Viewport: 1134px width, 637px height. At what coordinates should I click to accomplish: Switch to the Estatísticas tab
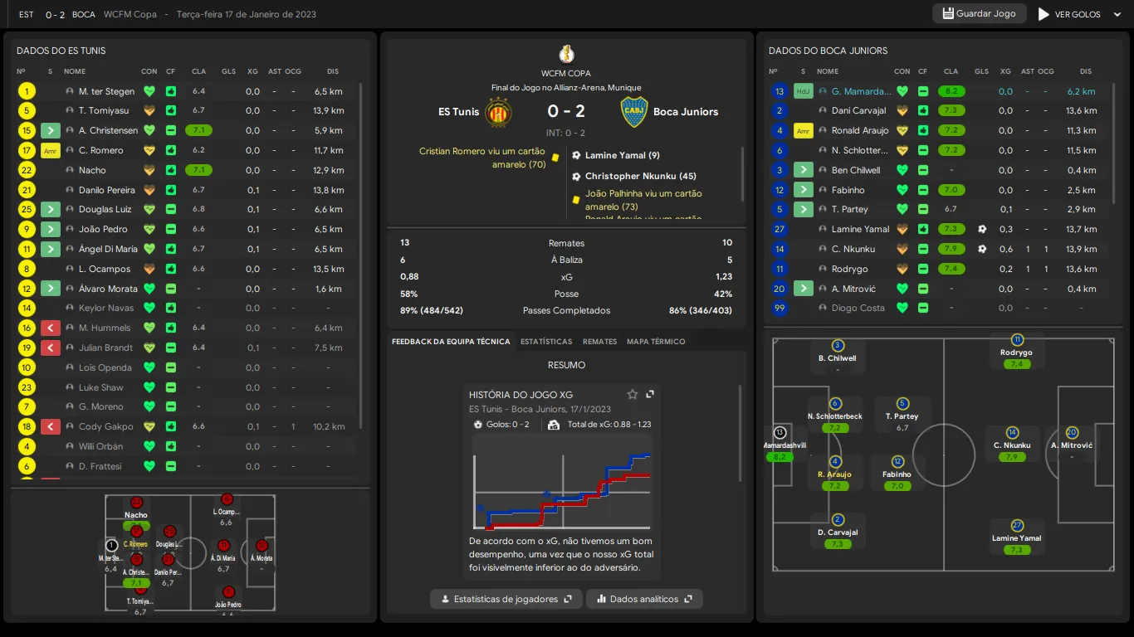[x=545, y=342]
